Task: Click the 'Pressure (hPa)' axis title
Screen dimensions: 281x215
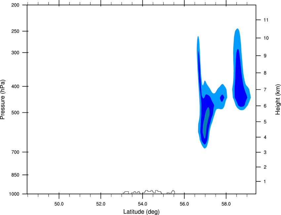Action: click(x=3, y=99)
